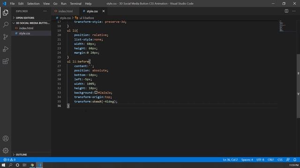Screen dimensions: 300x168
Task: Open the Edit menu
Action: 21,3
